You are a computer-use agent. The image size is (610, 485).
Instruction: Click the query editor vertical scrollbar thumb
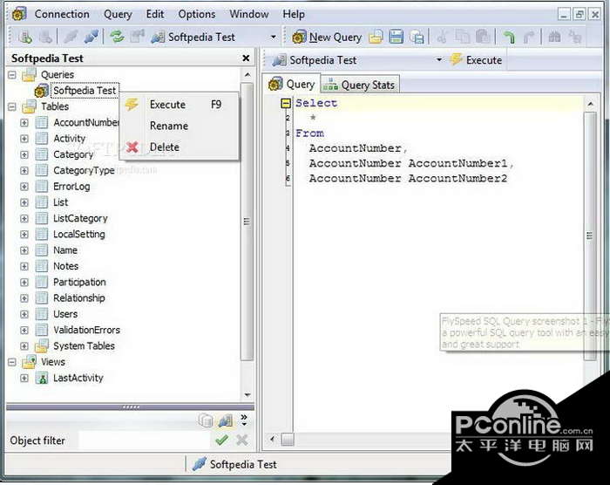590,236
